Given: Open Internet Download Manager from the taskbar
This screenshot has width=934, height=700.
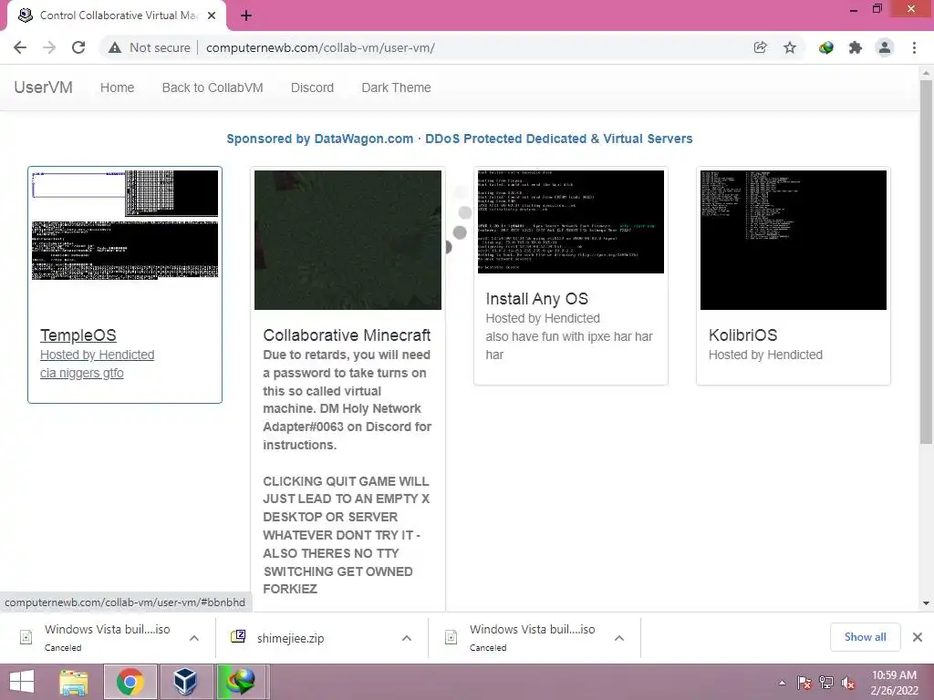Looking at the screenshot, I should tap(241, 682).
